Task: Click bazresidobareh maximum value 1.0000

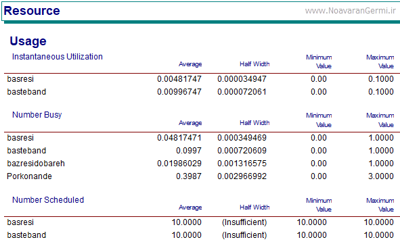Action: click(x=381, y=164)
